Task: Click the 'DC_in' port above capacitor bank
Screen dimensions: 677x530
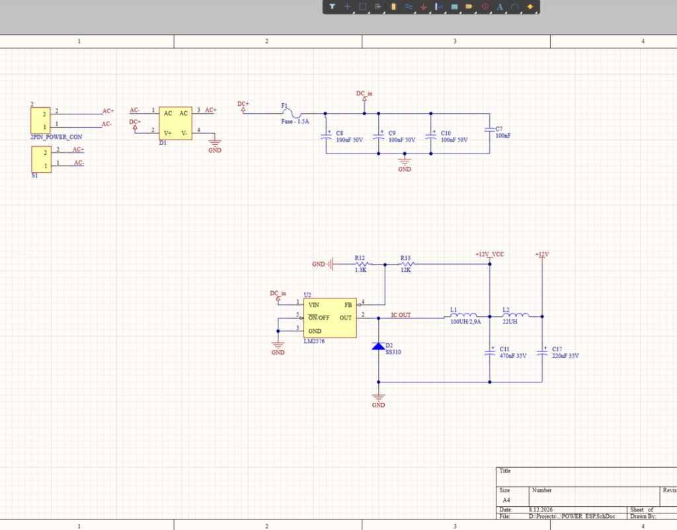Action: pos(364,95)
